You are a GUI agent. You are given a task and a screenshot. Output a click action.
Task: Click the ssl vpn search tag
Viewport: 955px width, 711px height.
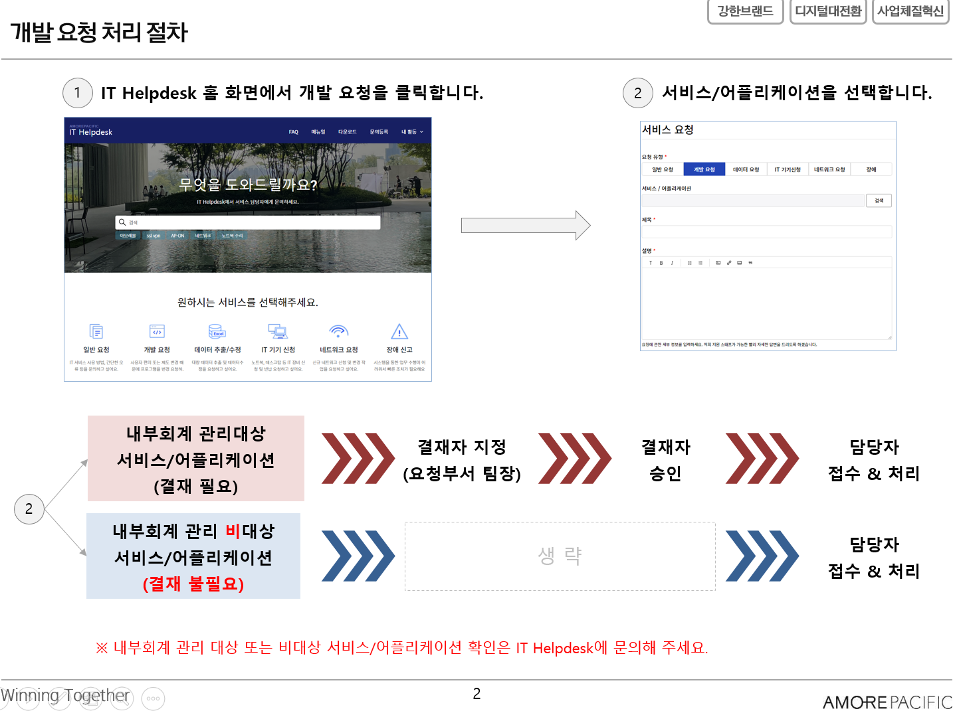coord(154,236)
